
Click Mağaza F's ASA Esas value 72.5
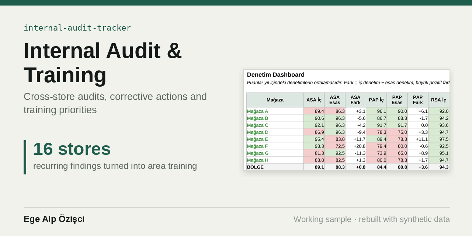click(x=335, y=146)
